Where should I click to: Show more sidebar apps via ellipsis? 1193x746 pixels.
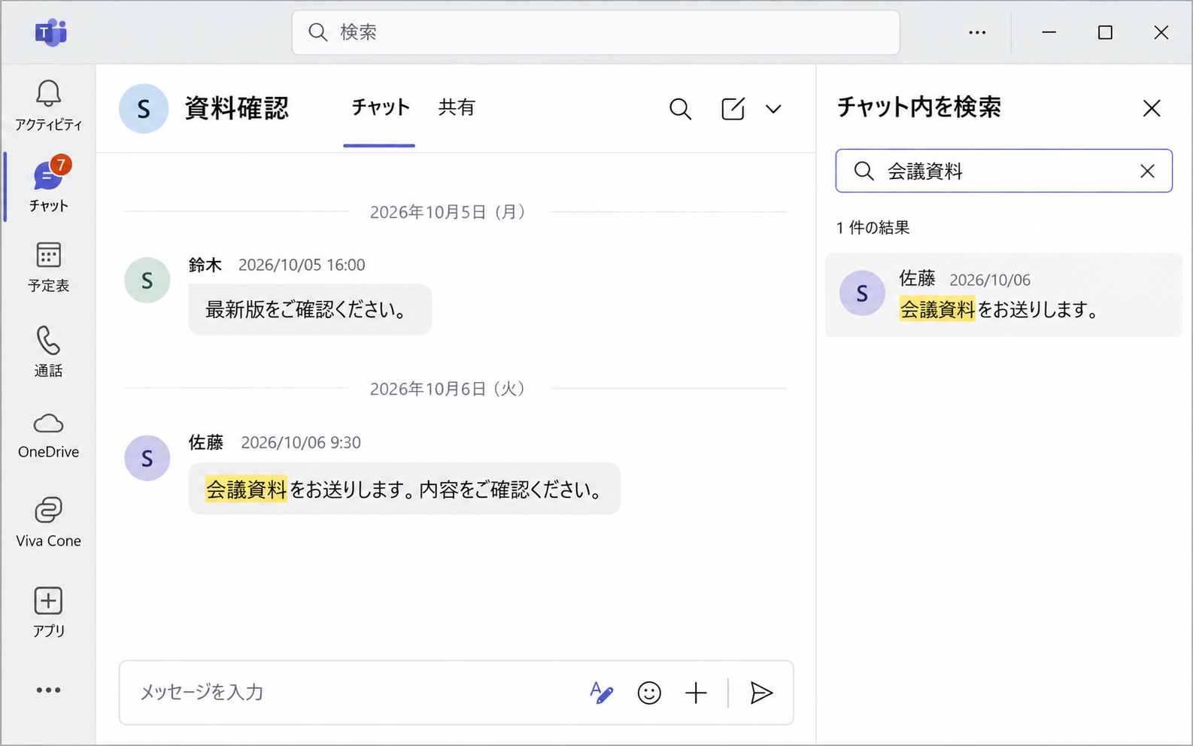click(x=48, y=690)
